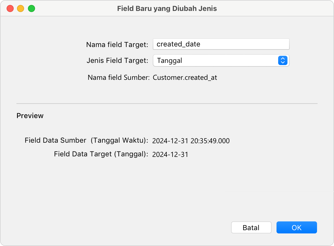
Task: Click the Preview section heading
Action: [x=30, y=116]
